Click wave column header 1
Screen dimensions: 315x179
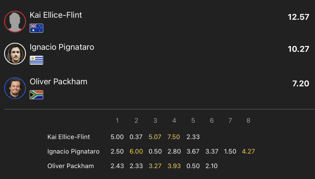tap(117, 121)
